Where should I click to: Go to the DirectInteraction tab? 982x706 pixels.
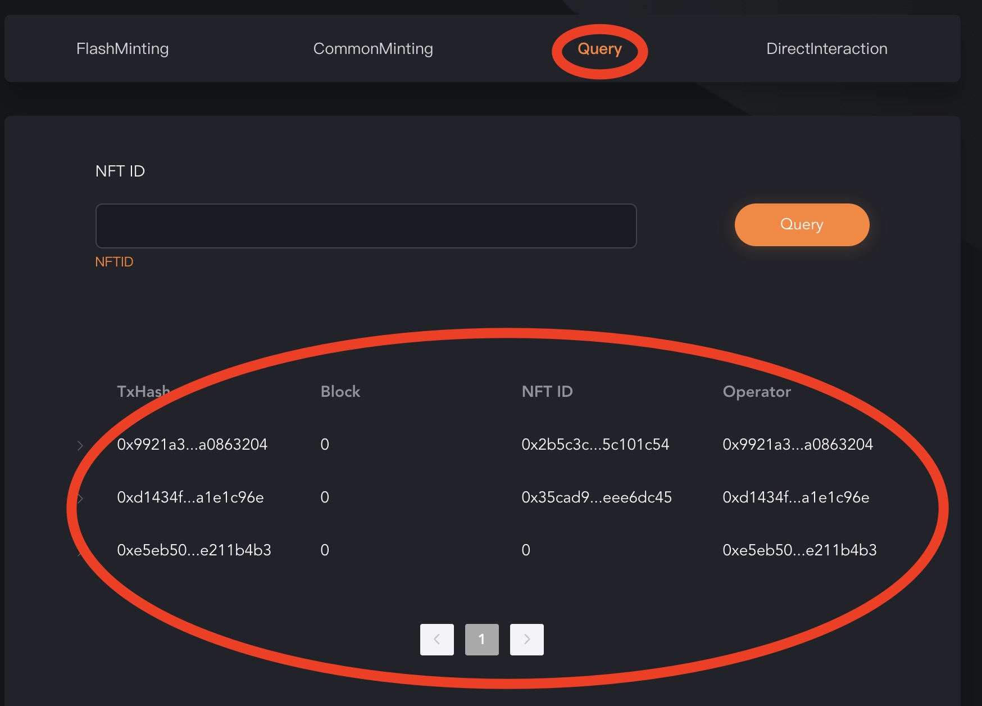(826, 49)
